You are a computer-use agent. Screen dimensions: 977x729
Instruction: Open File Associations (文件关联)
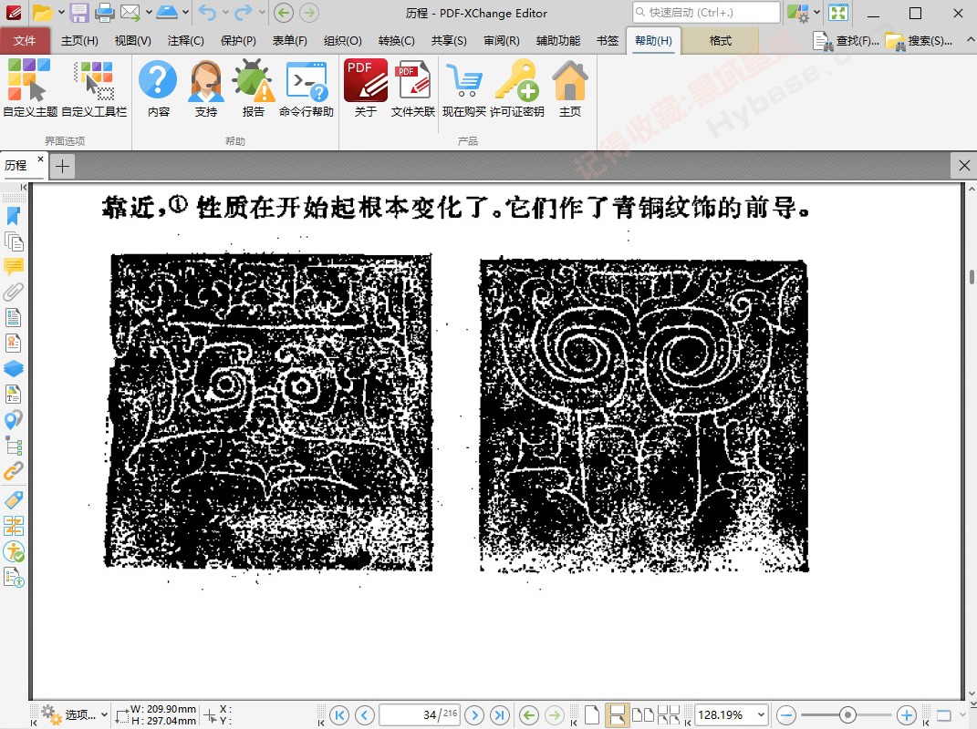tap(412, 88)
